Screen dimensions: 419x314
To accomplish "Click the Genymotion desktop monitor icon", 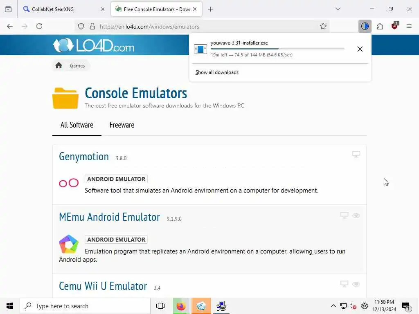I will coord(356,154).
